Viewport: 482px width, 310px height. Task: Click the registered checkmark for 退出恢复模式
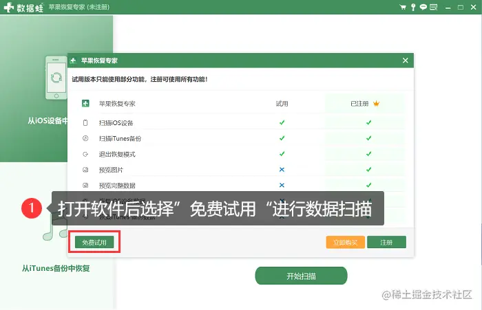(368, 154)
